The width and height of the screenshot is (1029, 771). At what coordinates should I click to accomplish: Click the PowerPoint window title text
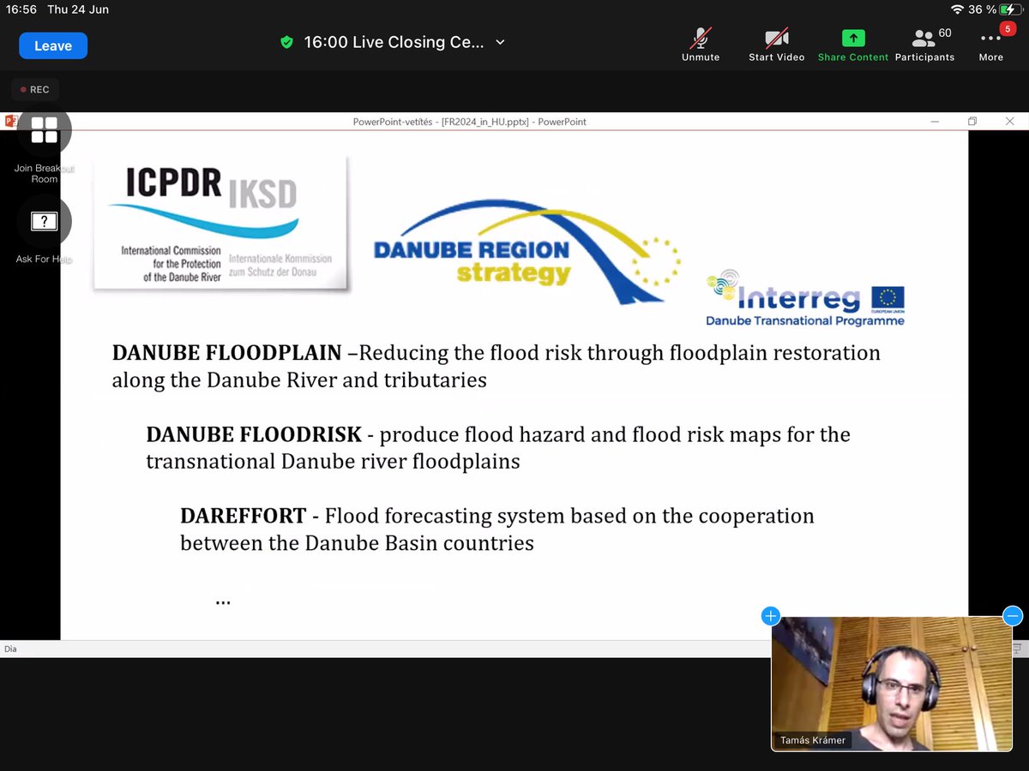(x=470, y=122)
